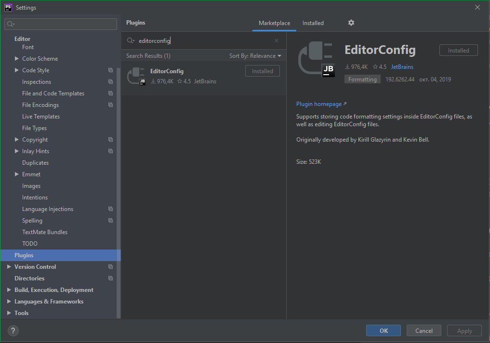Click the version 192.6262.44 text
Viewport: 490px width, 343px height.
[400, 79]
